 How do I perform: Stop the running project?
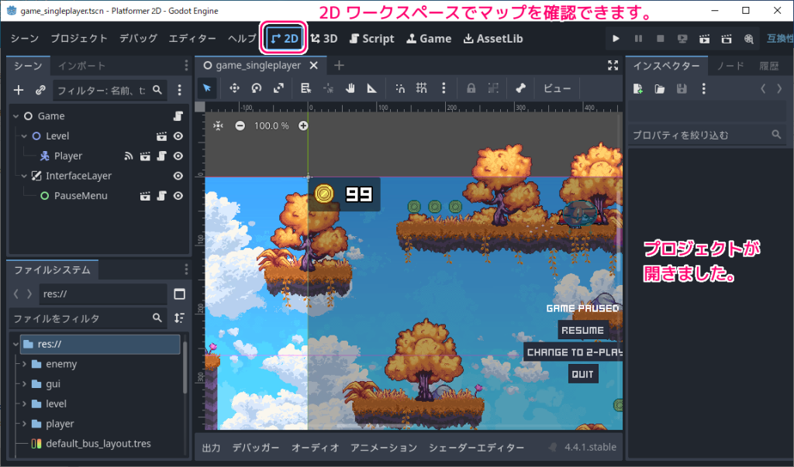click(661, 39)
